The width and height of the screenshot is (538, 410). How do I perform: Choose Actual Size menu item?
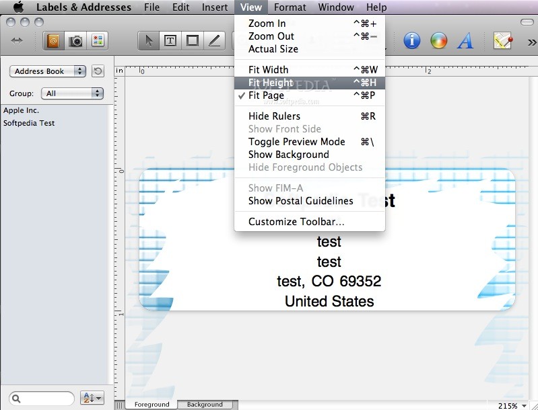(310, 49)
